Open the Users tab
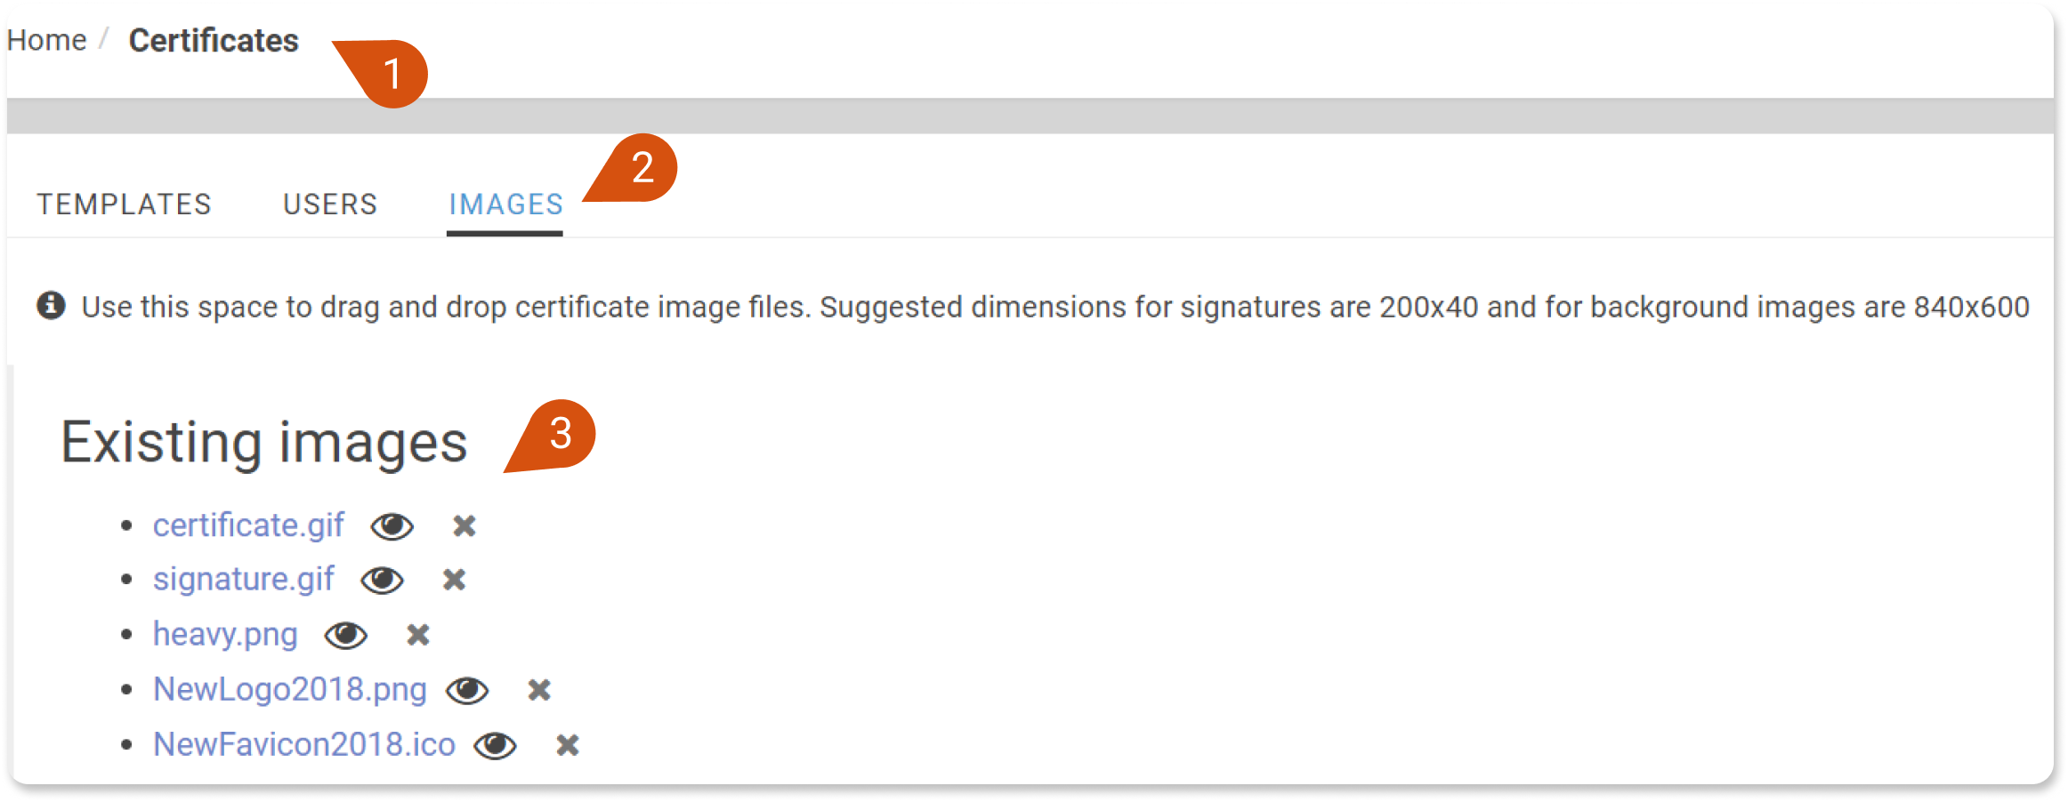Viewport: 2068px width, 802px height. 330,205
